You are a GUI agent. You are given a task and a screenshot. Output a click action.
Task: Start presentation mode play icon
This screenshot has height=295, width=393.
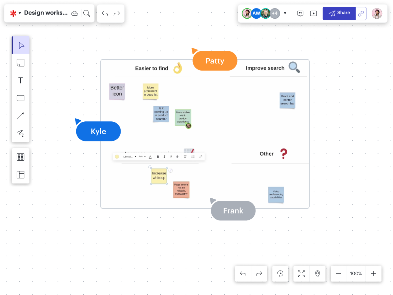pyautogui.click(x=314, y=14)
